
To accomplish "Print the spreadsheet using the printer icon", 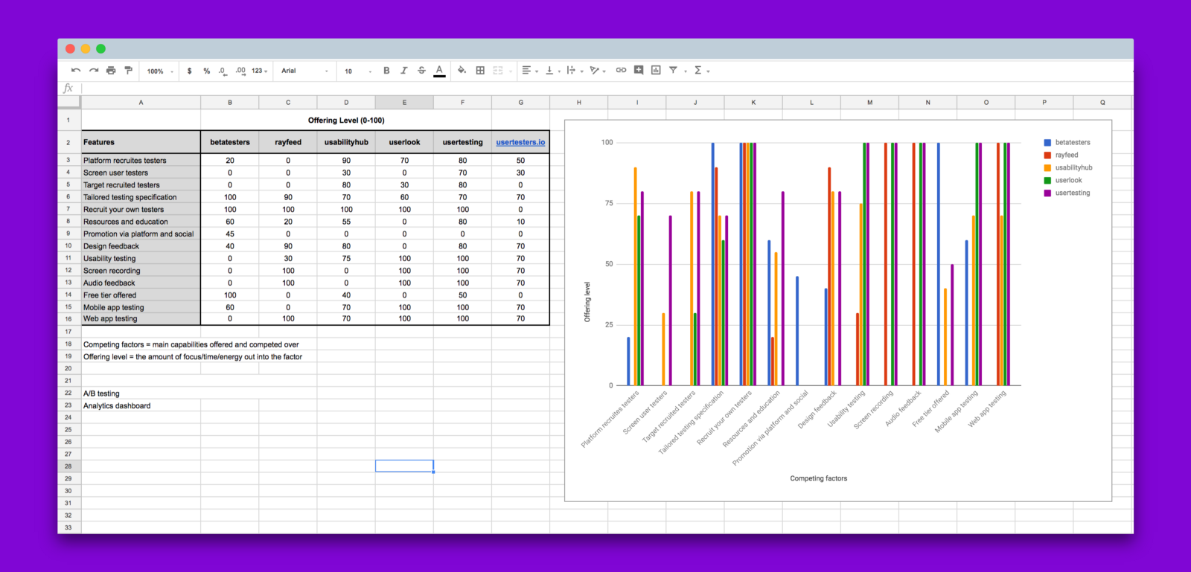I will coord(111,71).
